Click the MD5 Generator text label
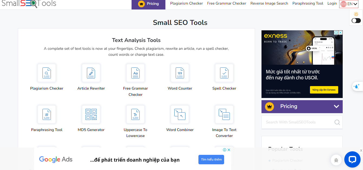The image size is (363, 170). click(91, 130)
